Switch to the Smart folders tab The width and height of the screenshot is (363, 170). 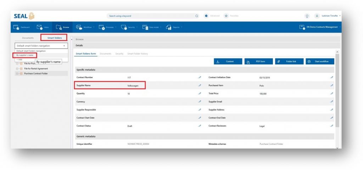pos(54,38)
